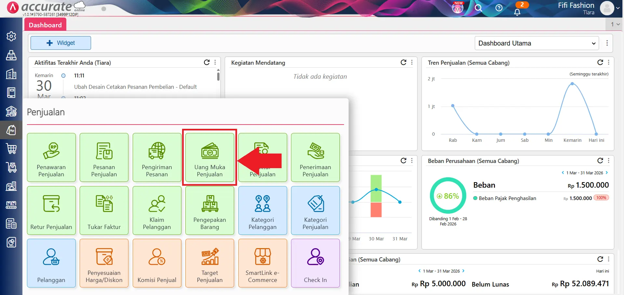Click the notification bell icon
This screenshot has width=624, height=295.
[517, 12]
